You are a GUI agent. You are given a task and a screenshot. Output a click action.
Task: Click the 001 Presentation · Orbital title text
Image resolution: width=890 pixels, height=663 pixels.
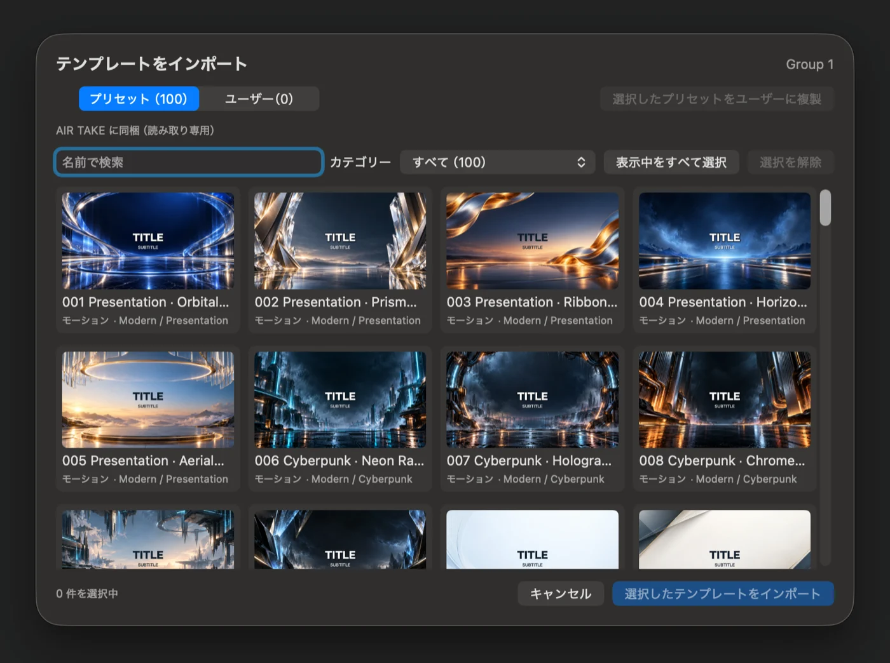point(146,302)
